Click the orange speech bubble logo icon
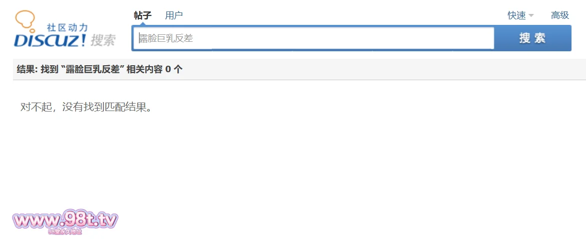 25,21
